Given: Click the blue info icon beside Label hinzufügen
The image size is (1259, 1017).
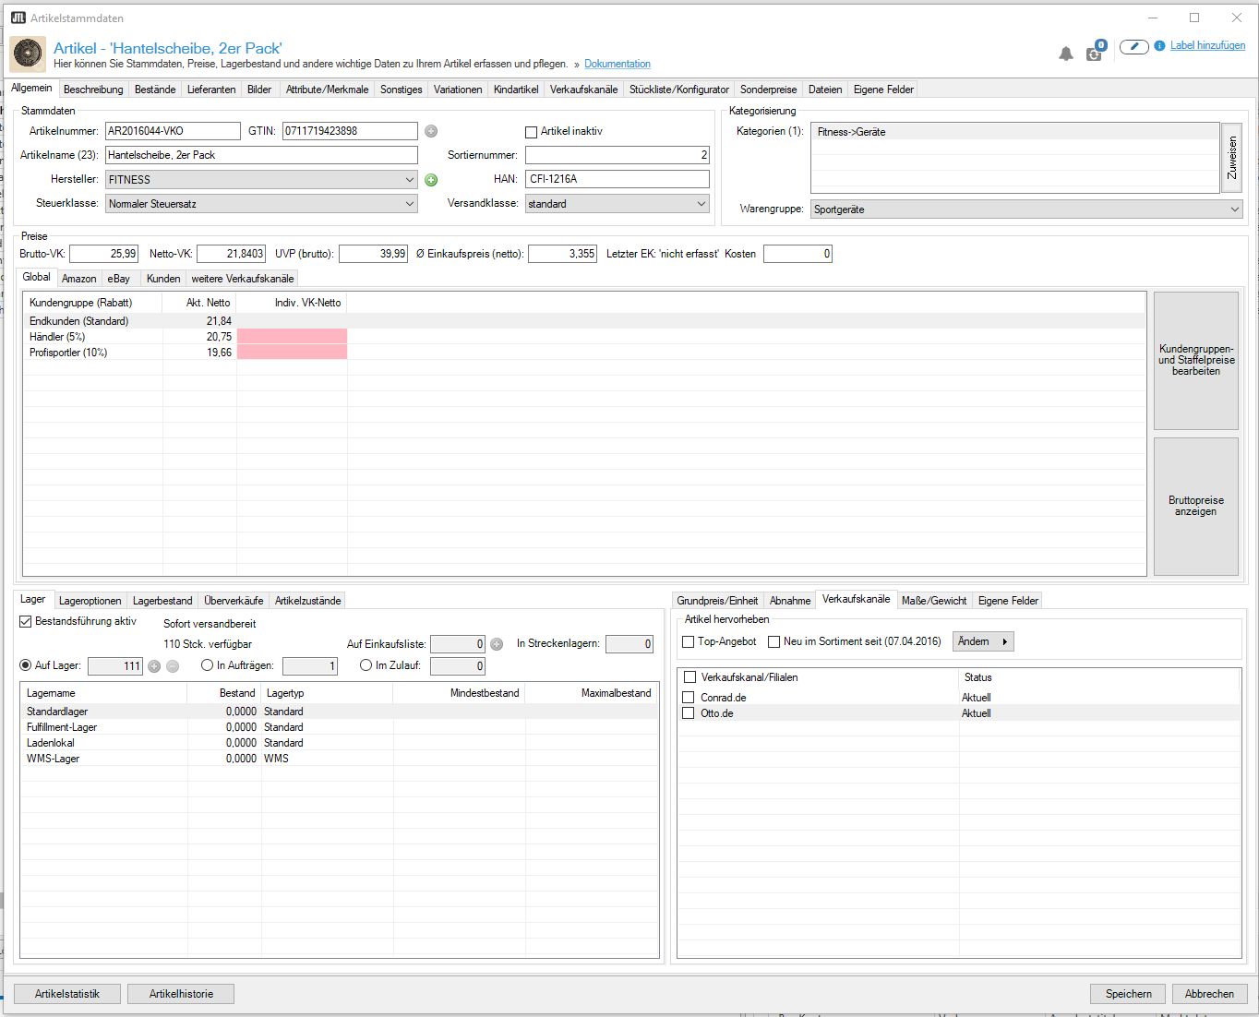Looking at the screenshot, I should click(x=1159, y=46).
